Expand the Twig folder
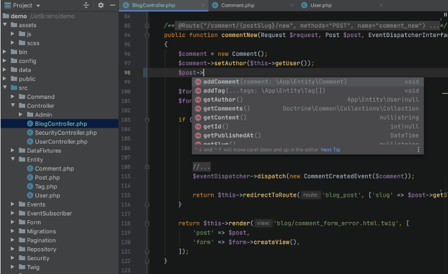 pyautogui.click(x=13, y=267)
